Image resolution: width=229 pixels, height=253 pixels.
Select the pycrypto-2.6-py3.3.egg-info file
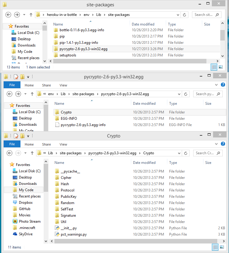pyautogui.click(x=140, y=125)
